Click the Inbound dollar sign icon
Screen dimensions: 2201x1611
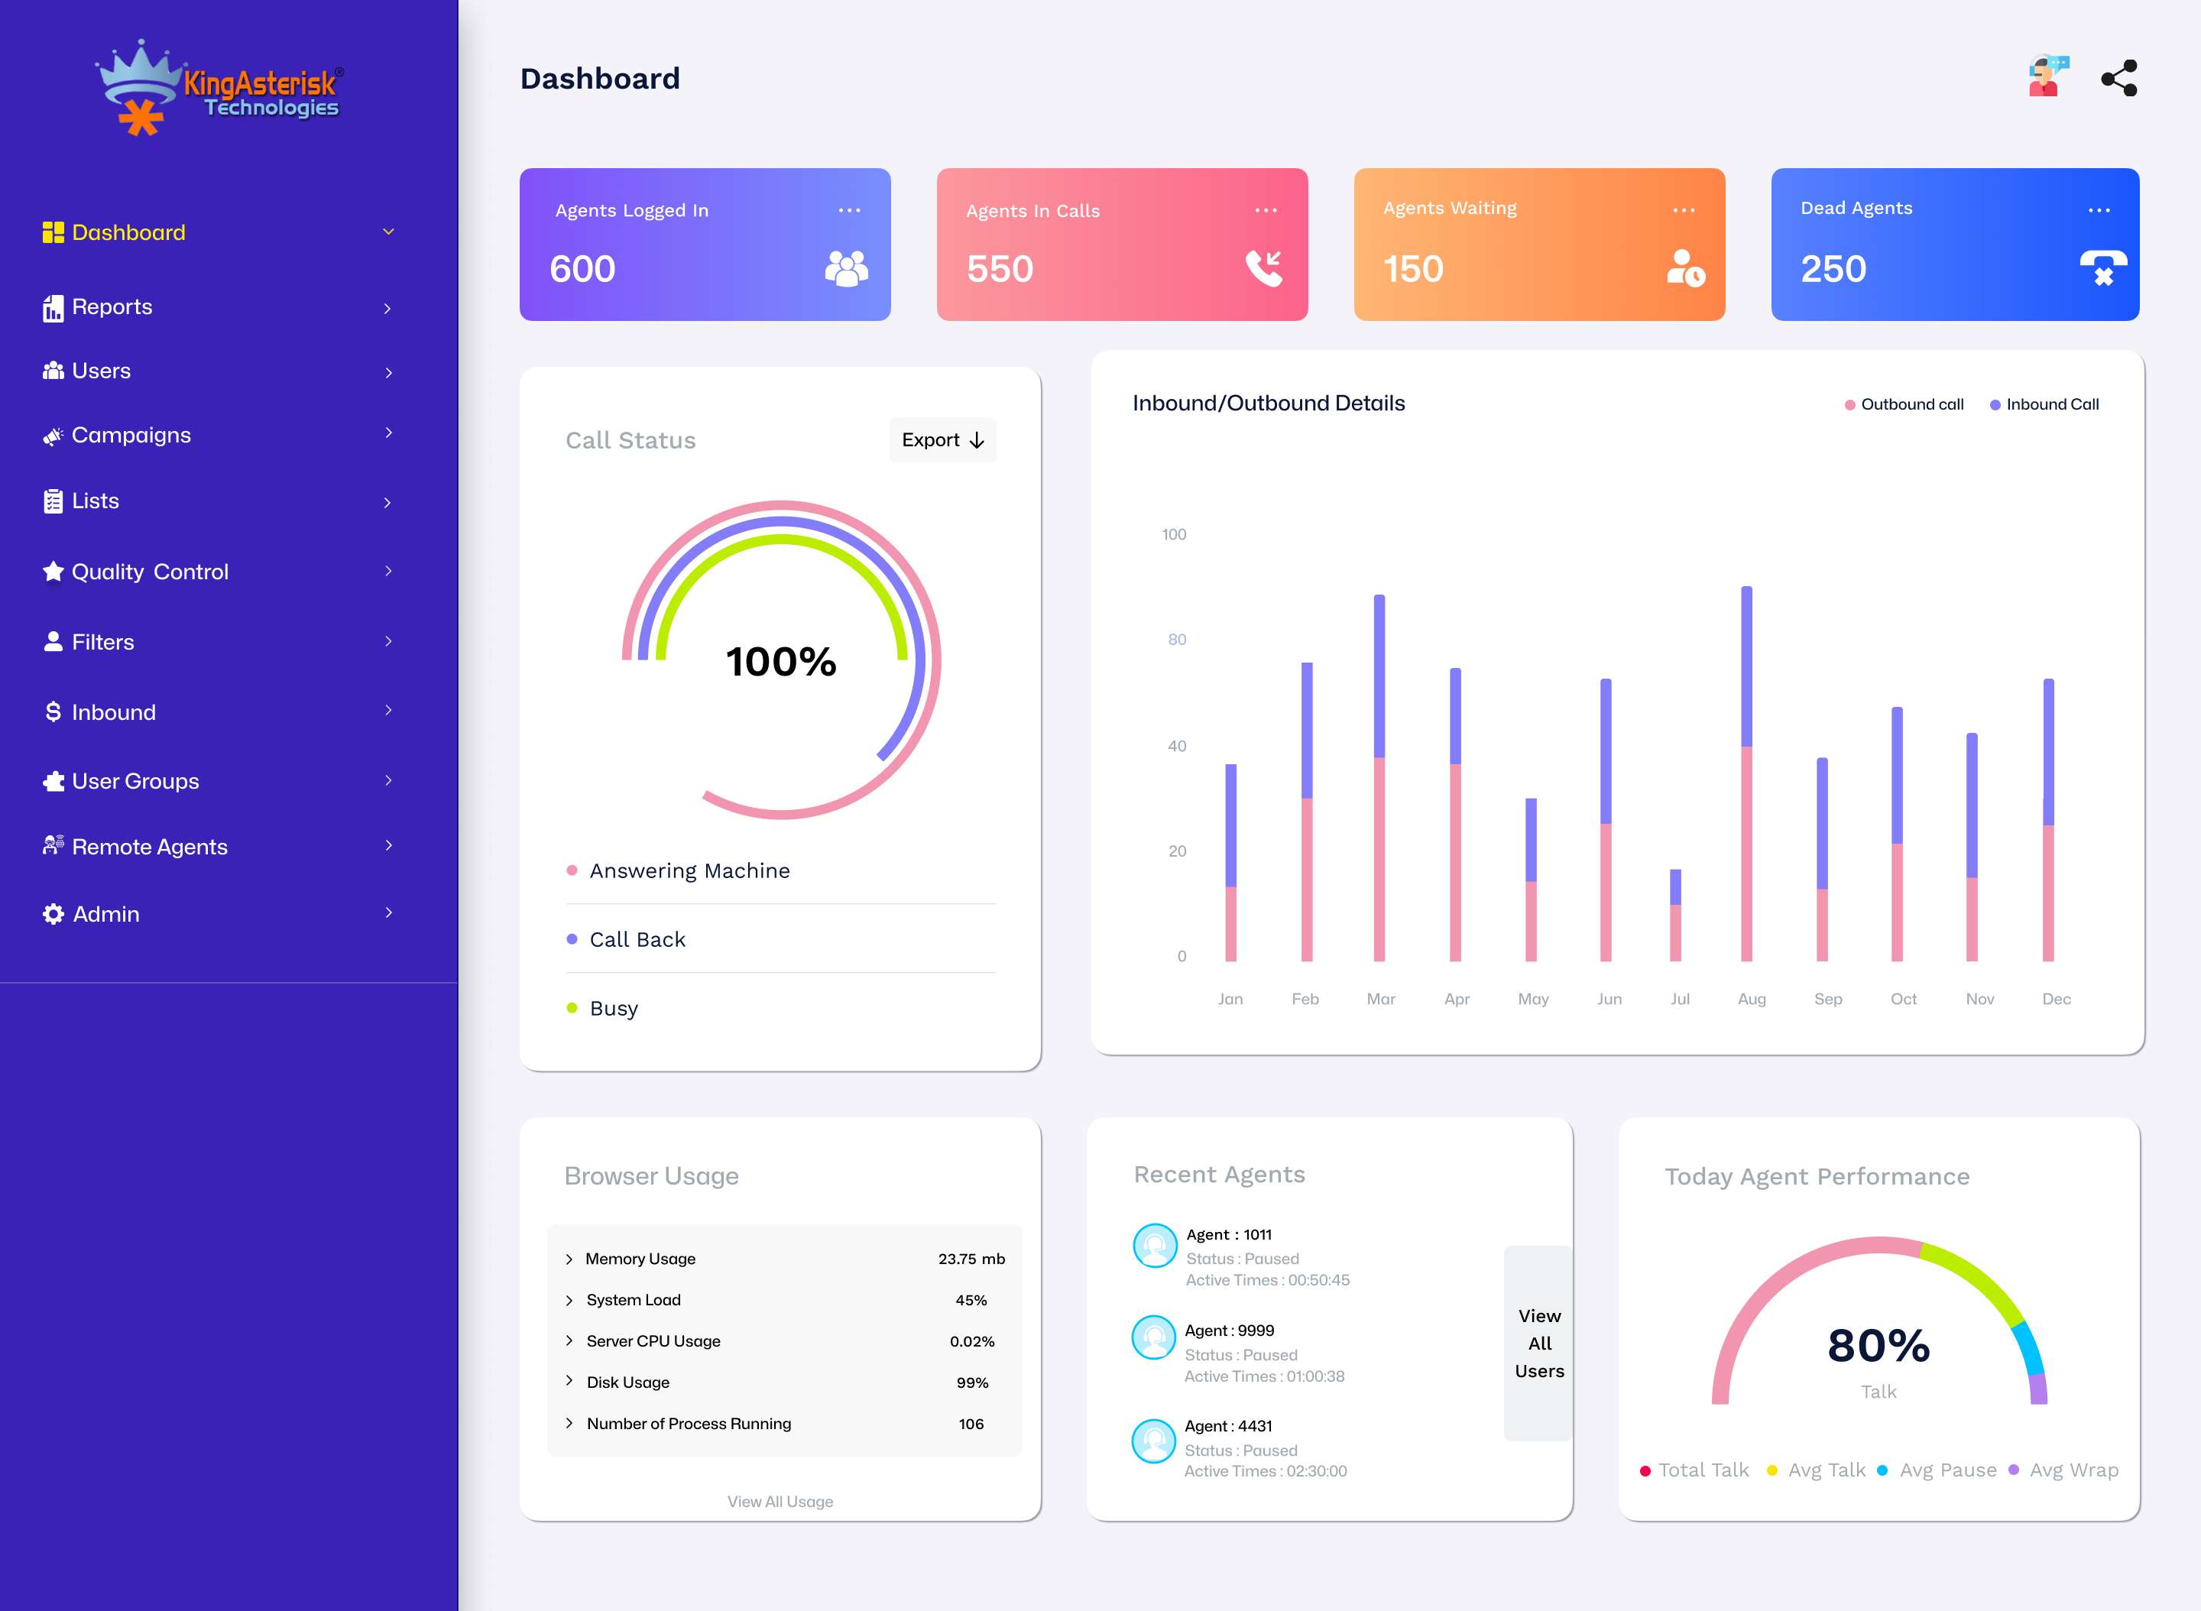46,711
